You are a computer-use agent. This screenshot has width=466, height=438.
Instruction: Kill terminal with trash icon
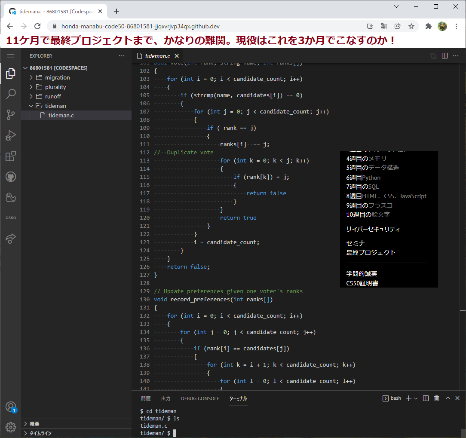(x=437, y=398)
